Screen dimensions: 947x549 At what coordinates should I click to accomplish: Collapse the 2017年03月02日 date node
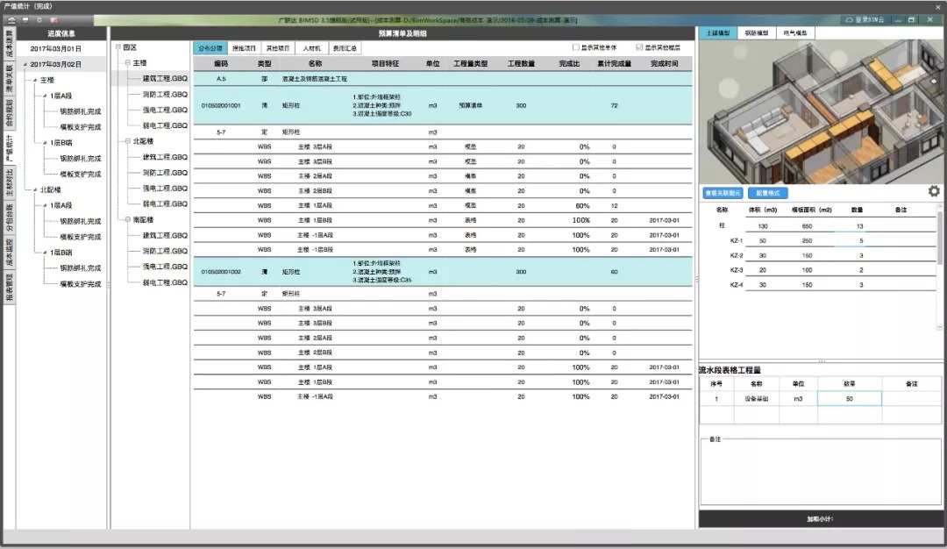pyautogui.click(x=25, y=64)
